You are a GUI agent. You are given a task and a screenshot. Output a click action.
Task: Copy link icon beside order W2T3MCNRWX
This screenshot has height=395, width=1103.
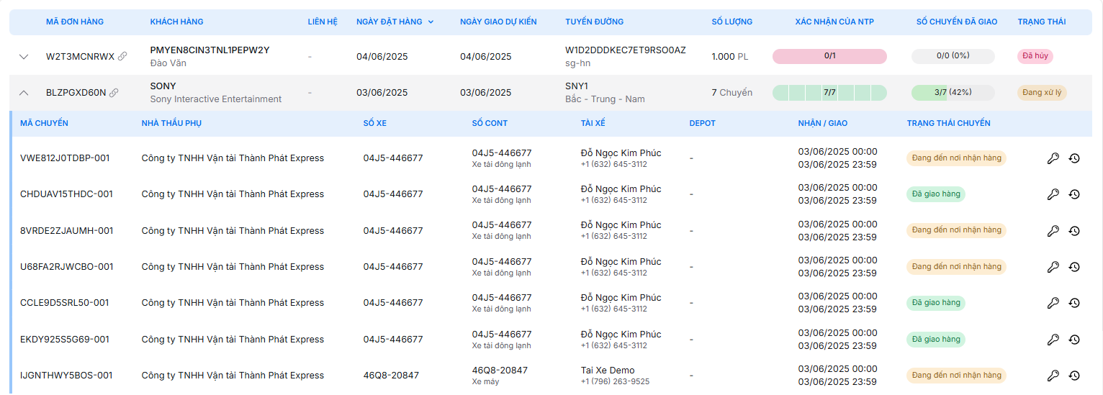click(x=122, y=56)
